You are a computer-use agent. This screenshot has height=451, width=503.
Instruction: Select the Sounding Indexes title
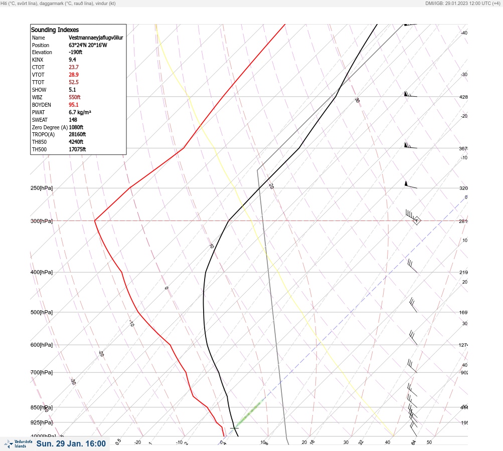coord(55,30)
